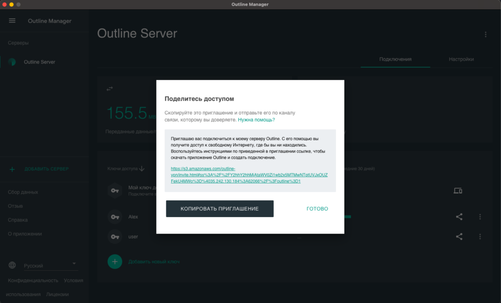Screen dimensions: 501x303
Task: Click КОПИРОВАТЬ ПРИГЛАШЕНИЕ button
Action: 220,209
